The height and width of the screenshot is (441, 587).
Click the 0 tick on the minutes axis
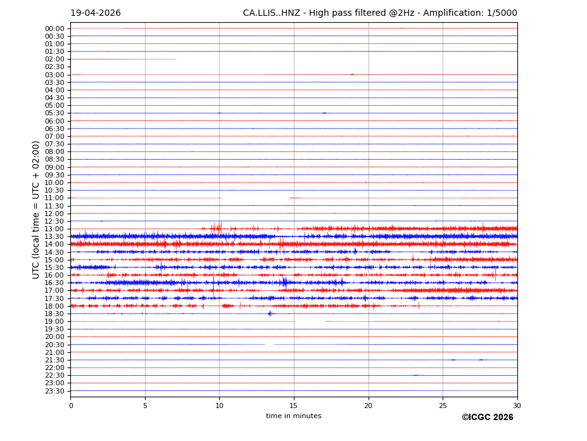coord(71,406)
